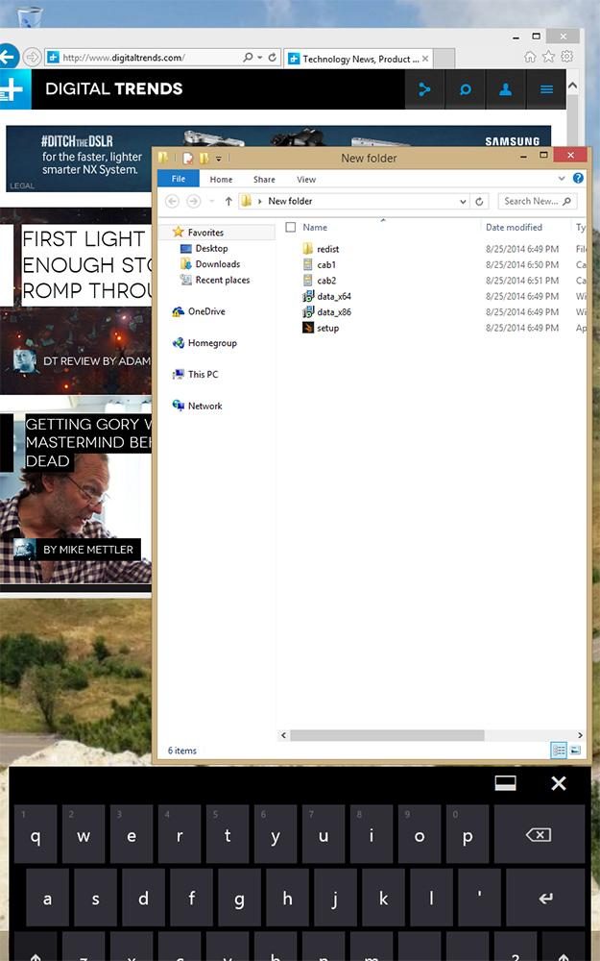Viewport: 600px width, 961px height.
Task: Open OneDrive in navigation pane
Action: coord(206,311)
